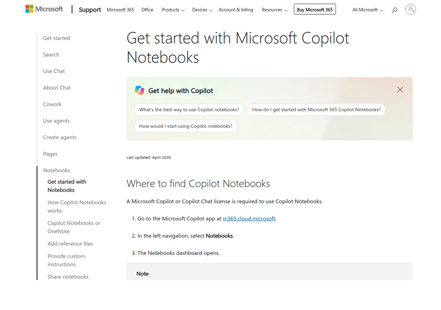
Task: Click the Microsoft logo
Action: pyautogui.click(x=44, y=9)
